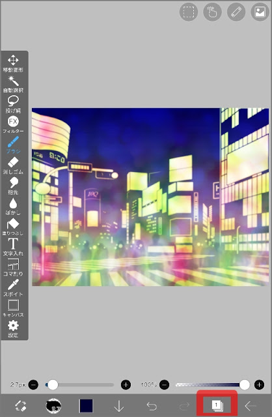The width and height of the screenshot is (272, 417).
Task: Tap the city illustration canvas
Action: 150,197
